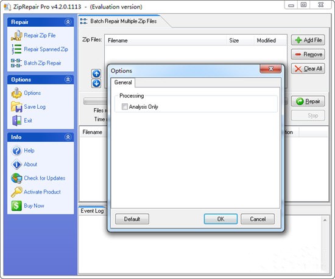The height and width of the screenshot is (279, 335).
Task: Click the Exit door icon
Action: (16, 120)
